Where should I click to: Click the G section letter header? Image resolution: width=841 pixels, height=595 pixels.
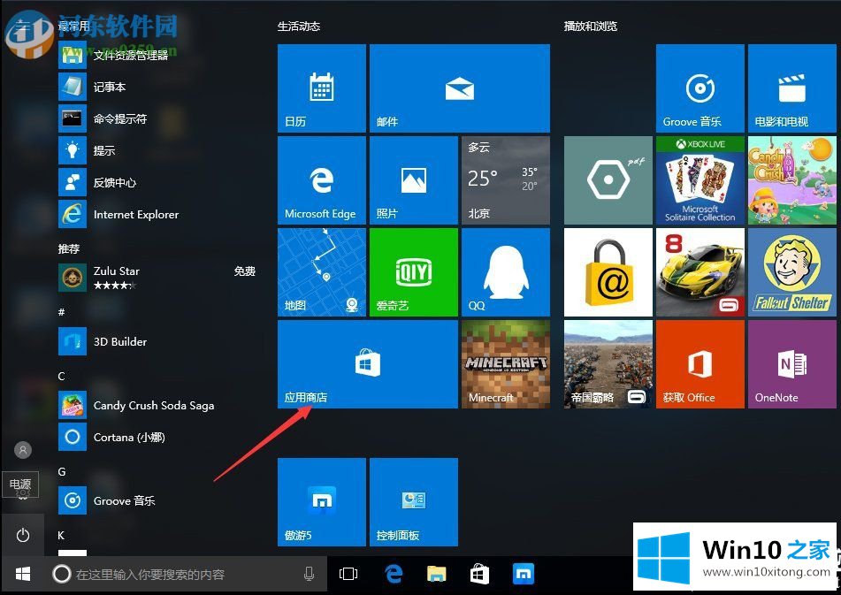pos(62,472)
